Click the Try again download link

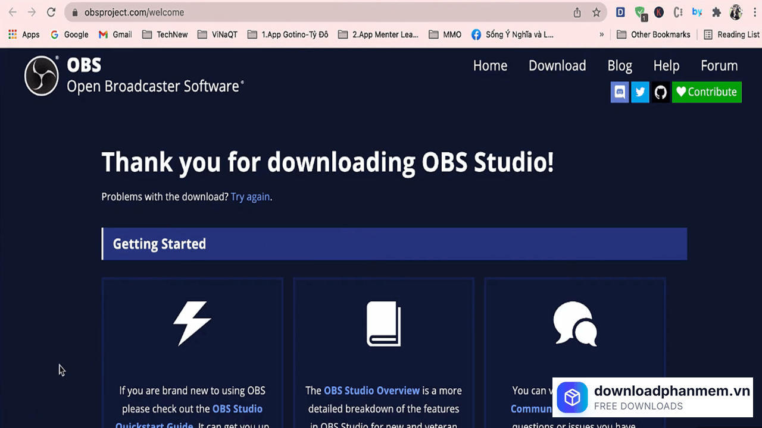click(x=250, y=197)
